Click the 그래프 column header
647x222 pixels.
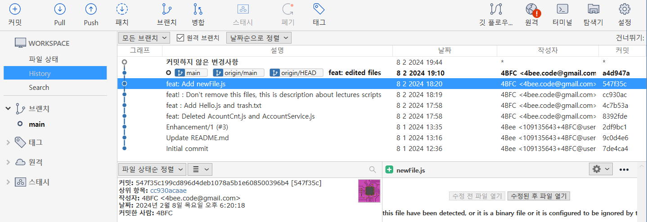(x=139, y=50)
